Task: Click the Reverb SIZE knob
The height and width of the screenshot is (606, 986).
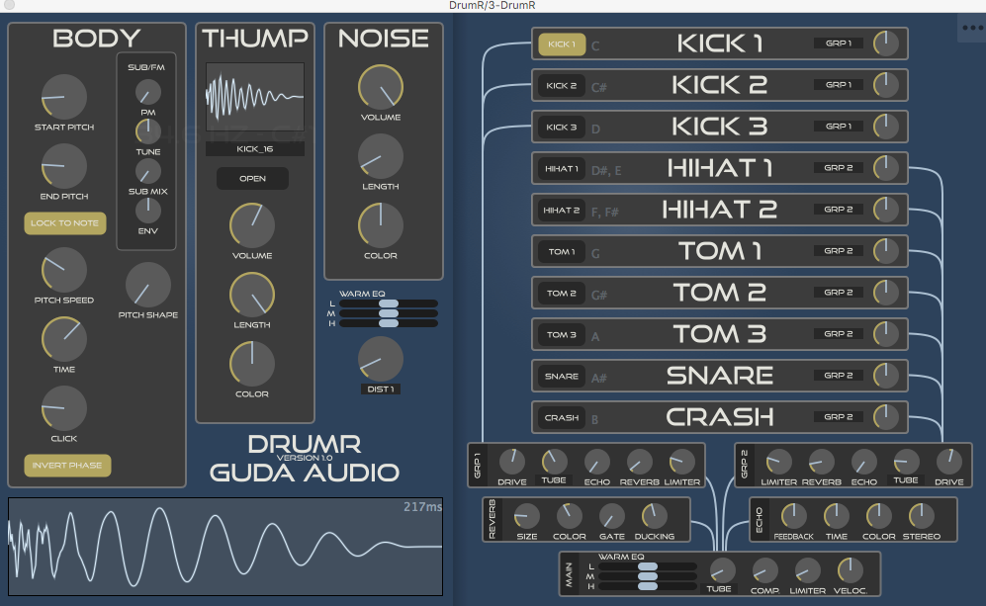Action: (x=527, y=516)
